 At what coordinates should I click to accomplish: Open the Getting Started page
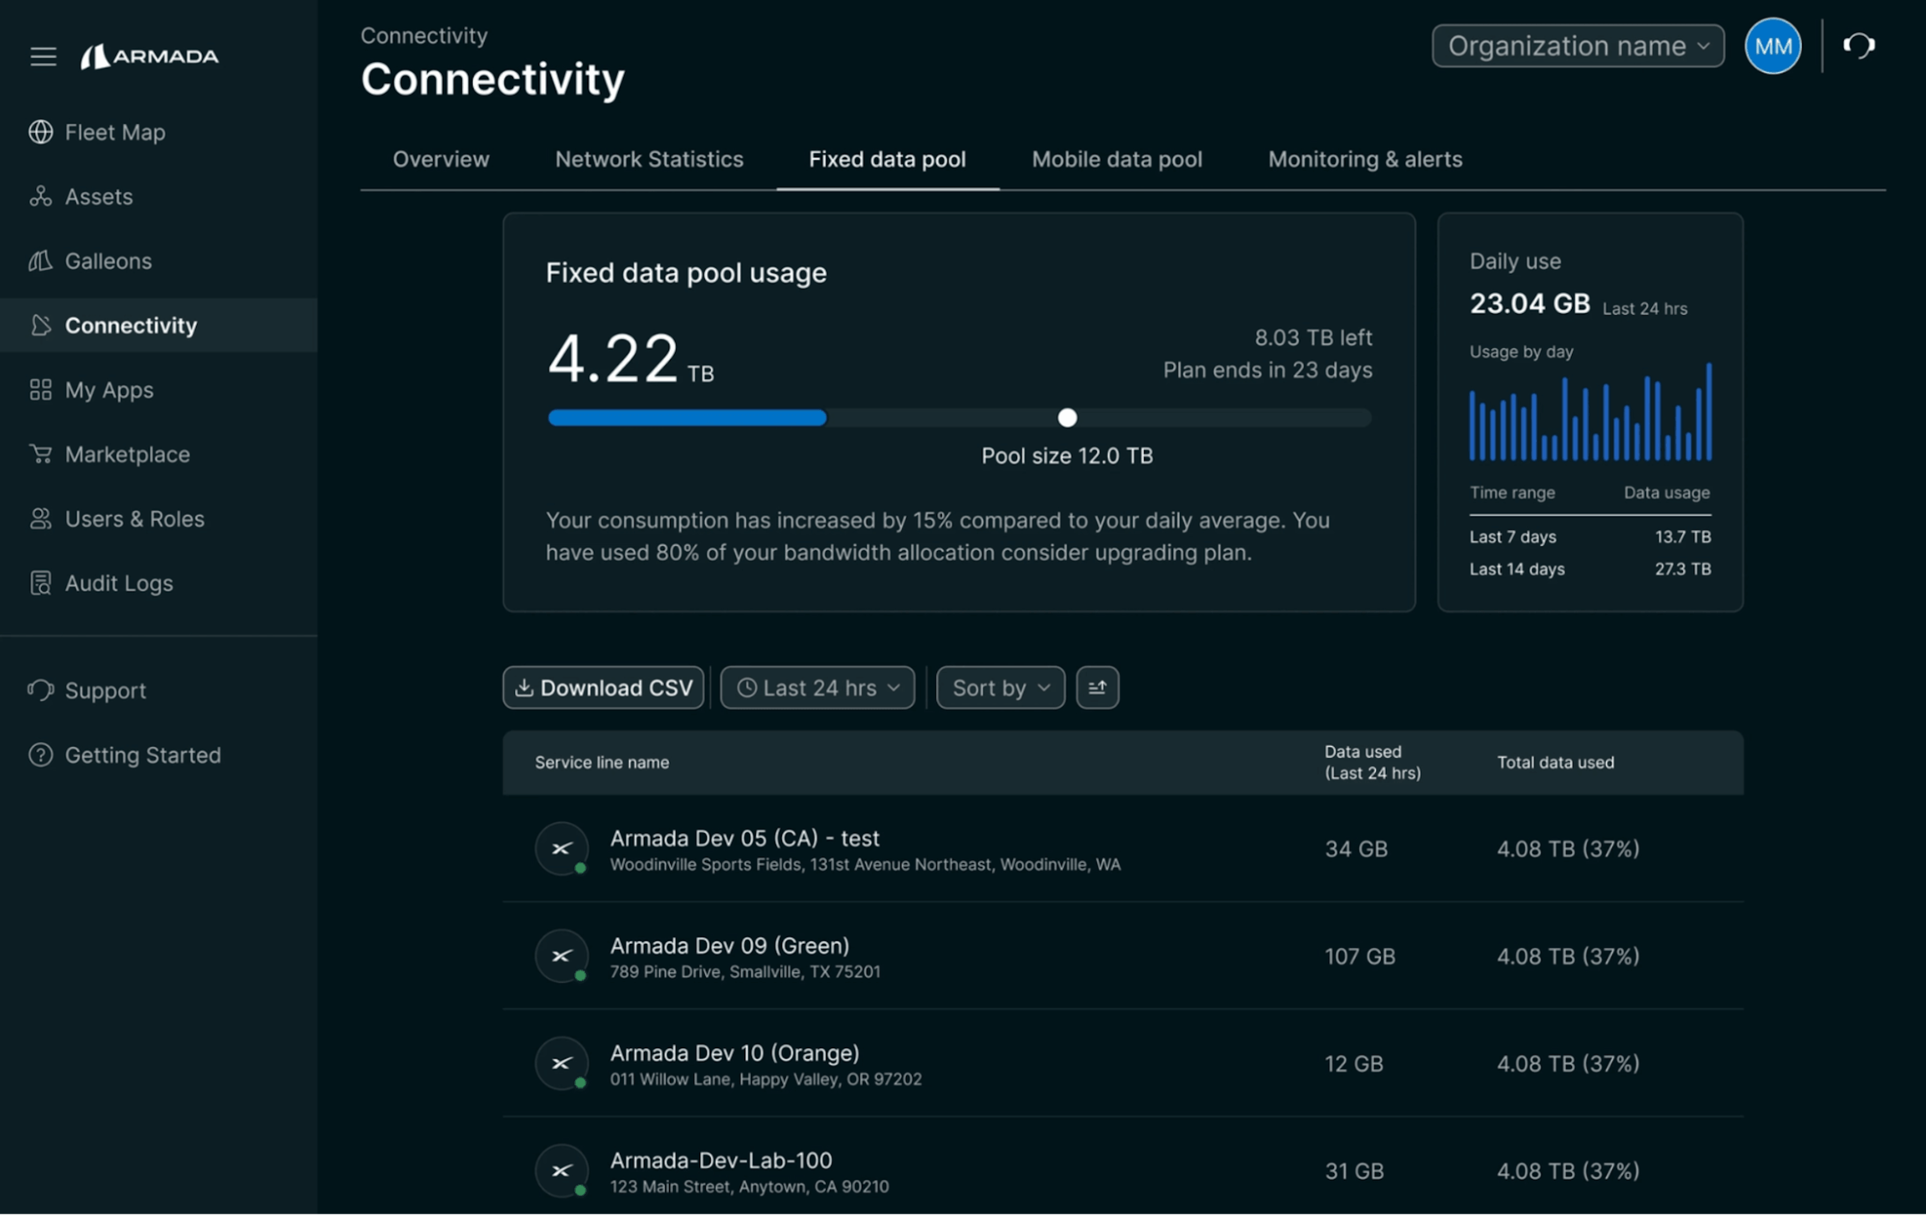click(142, 754)
